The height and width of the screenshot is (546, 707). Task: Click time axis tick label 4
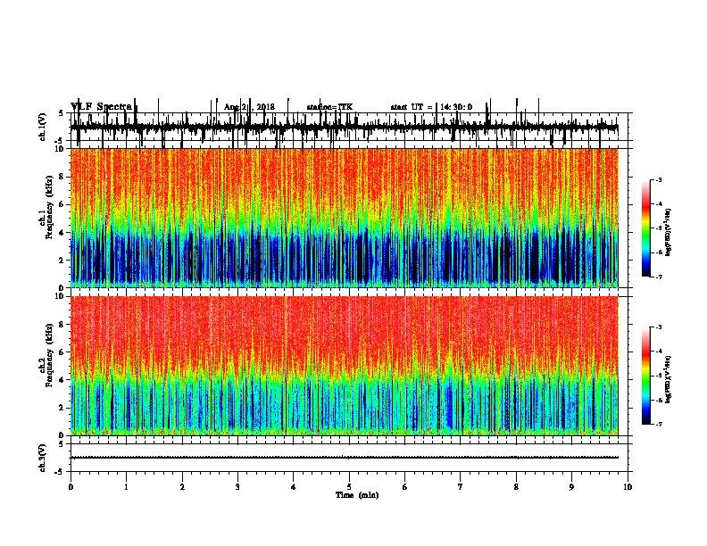pyautogui.click(x=294, y=487)
